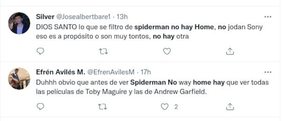Viewport: 284px width, 121px height.
Task: Reply to Silver's tweet
Action: coord(41,51)
